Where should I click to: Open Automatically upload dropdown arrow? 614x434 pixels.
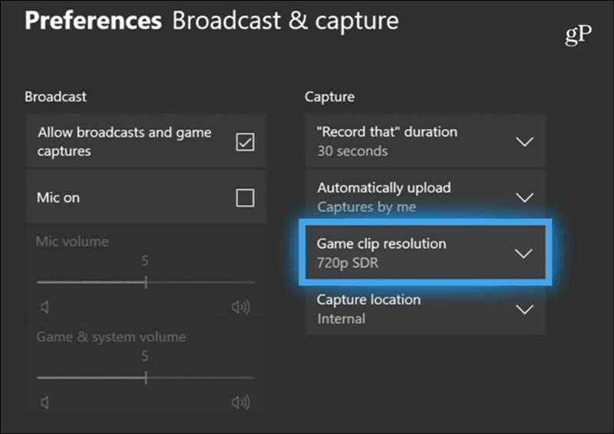pyautogui.click(x=524, y=197)
